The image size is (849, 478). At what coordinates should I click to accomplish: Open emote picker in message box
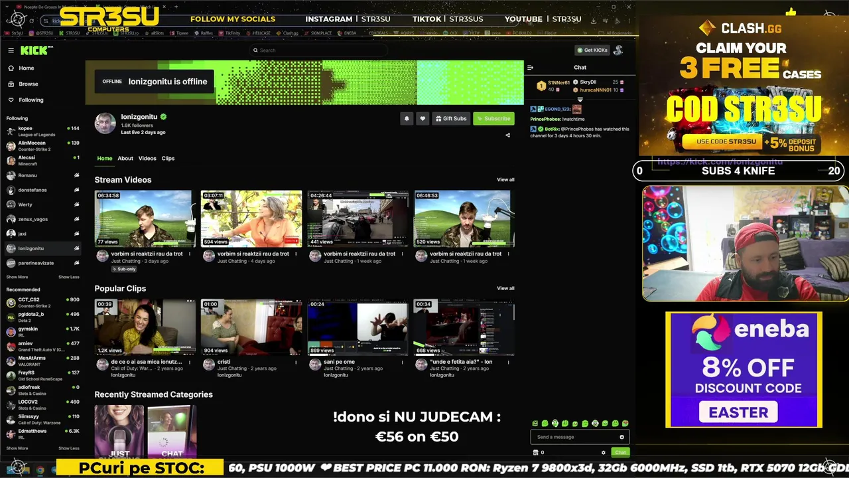click(x=621, y=437)
